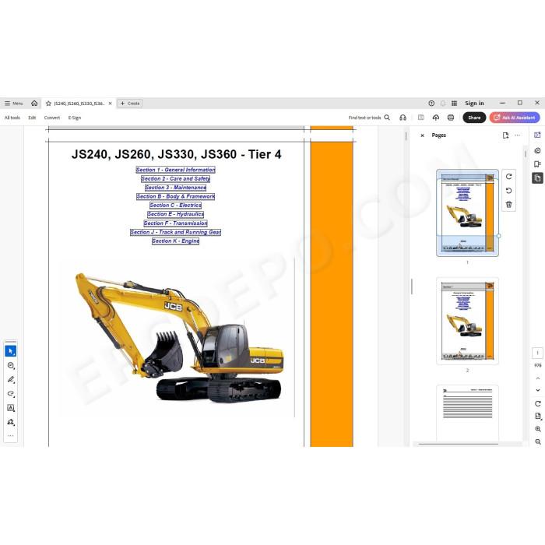545x545 pixels.
Task: Open Section F - Transmission link
Action: coord(175,223)
